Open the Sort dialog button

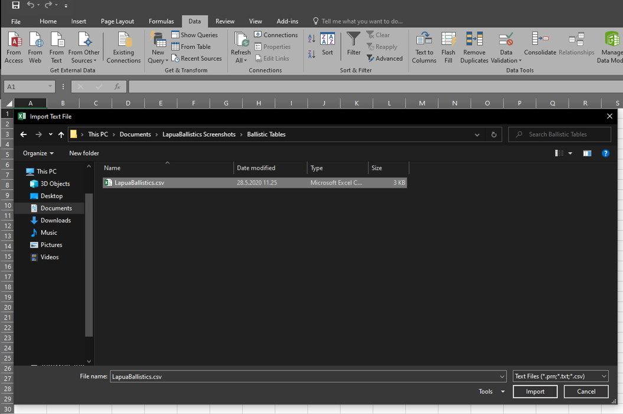pos(327,44)
